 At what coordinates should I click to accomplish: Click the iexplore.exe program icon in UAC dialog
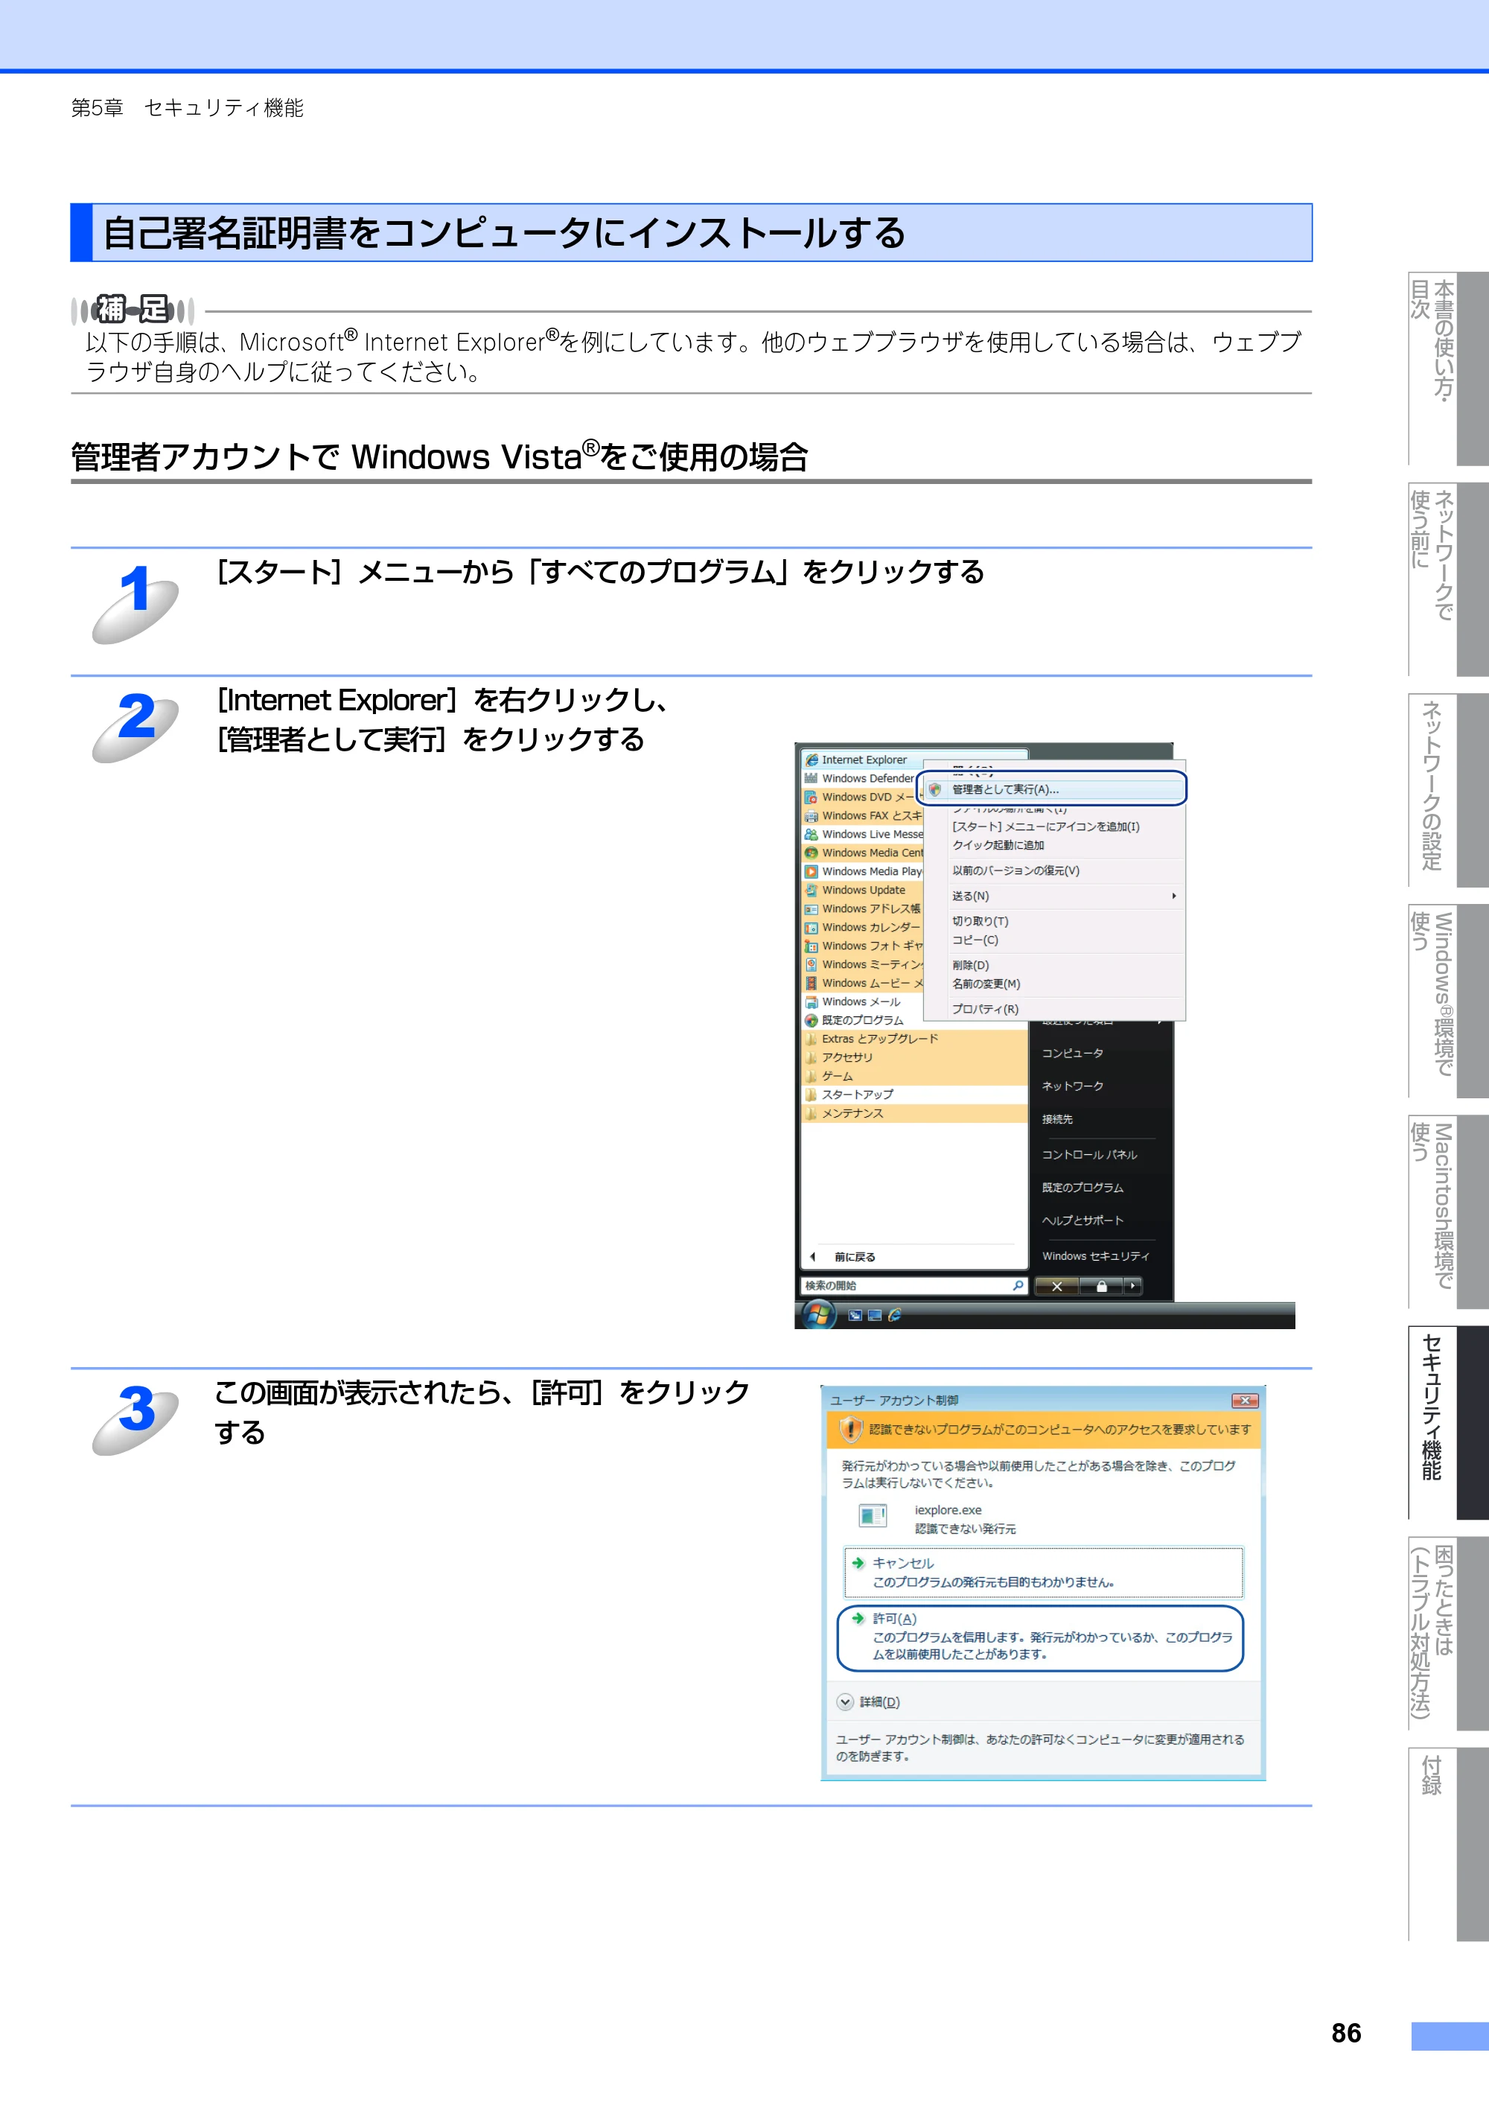pyautogui.click(x=872, y=1516)
